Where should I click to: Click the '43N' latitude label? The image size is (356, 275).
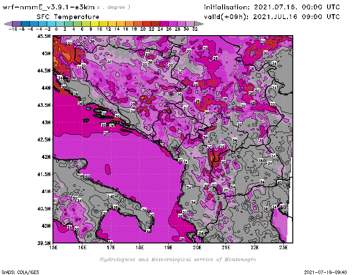pyautogui.click(x=46, y=122)
